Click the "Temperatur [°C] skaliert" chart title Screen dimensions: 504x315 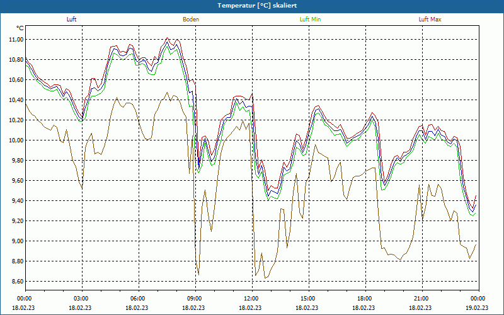(x=252, y=5)
